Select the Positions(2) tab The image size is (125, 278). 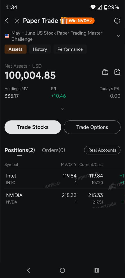[20, 150]
